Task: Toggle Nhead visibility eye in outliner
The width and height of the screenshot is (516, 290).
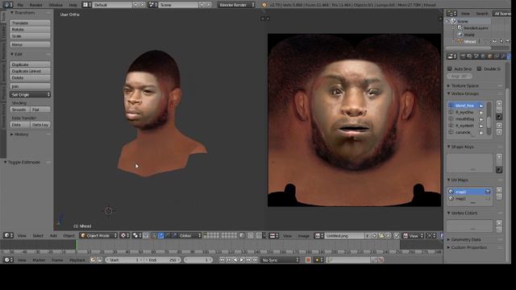Action: click(494, 41)
